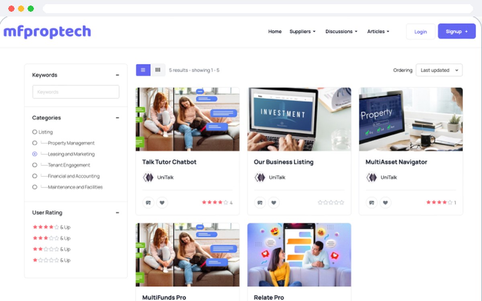Click UniTalk logo on MultiAsset Navigator card
The width and height of the screenshot is (482, 301).
(x=372, y=177)
